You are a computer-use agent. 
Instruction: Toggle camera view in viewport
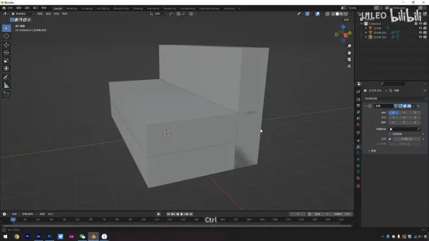point(349,59)
